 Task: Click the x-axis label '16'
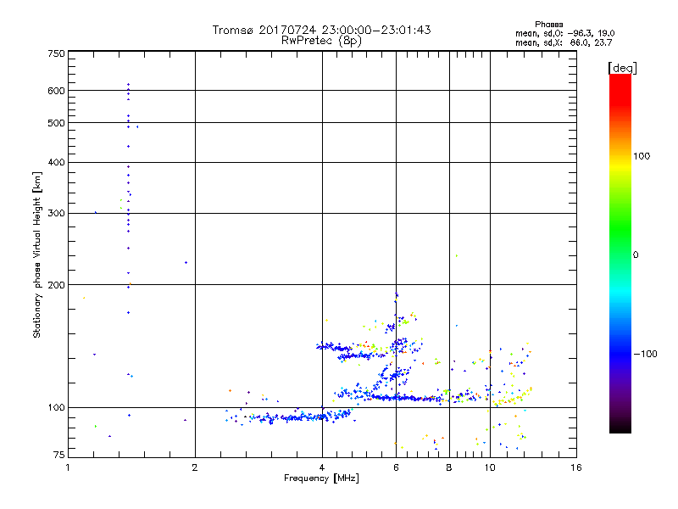[x=576, y=467]
